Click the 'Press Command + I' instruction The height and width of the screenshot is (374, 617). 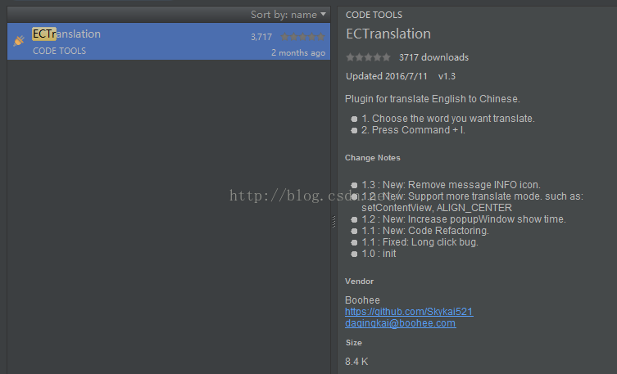tap(413, 130)
